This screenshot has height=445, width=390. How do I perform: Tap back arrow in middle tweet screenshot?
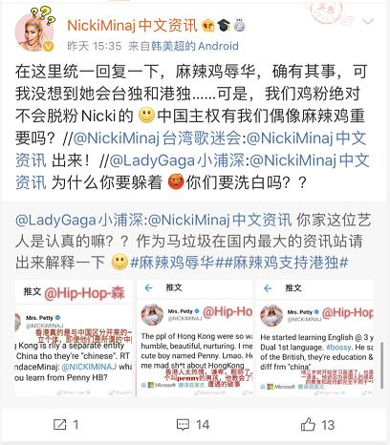coord(148,288)
